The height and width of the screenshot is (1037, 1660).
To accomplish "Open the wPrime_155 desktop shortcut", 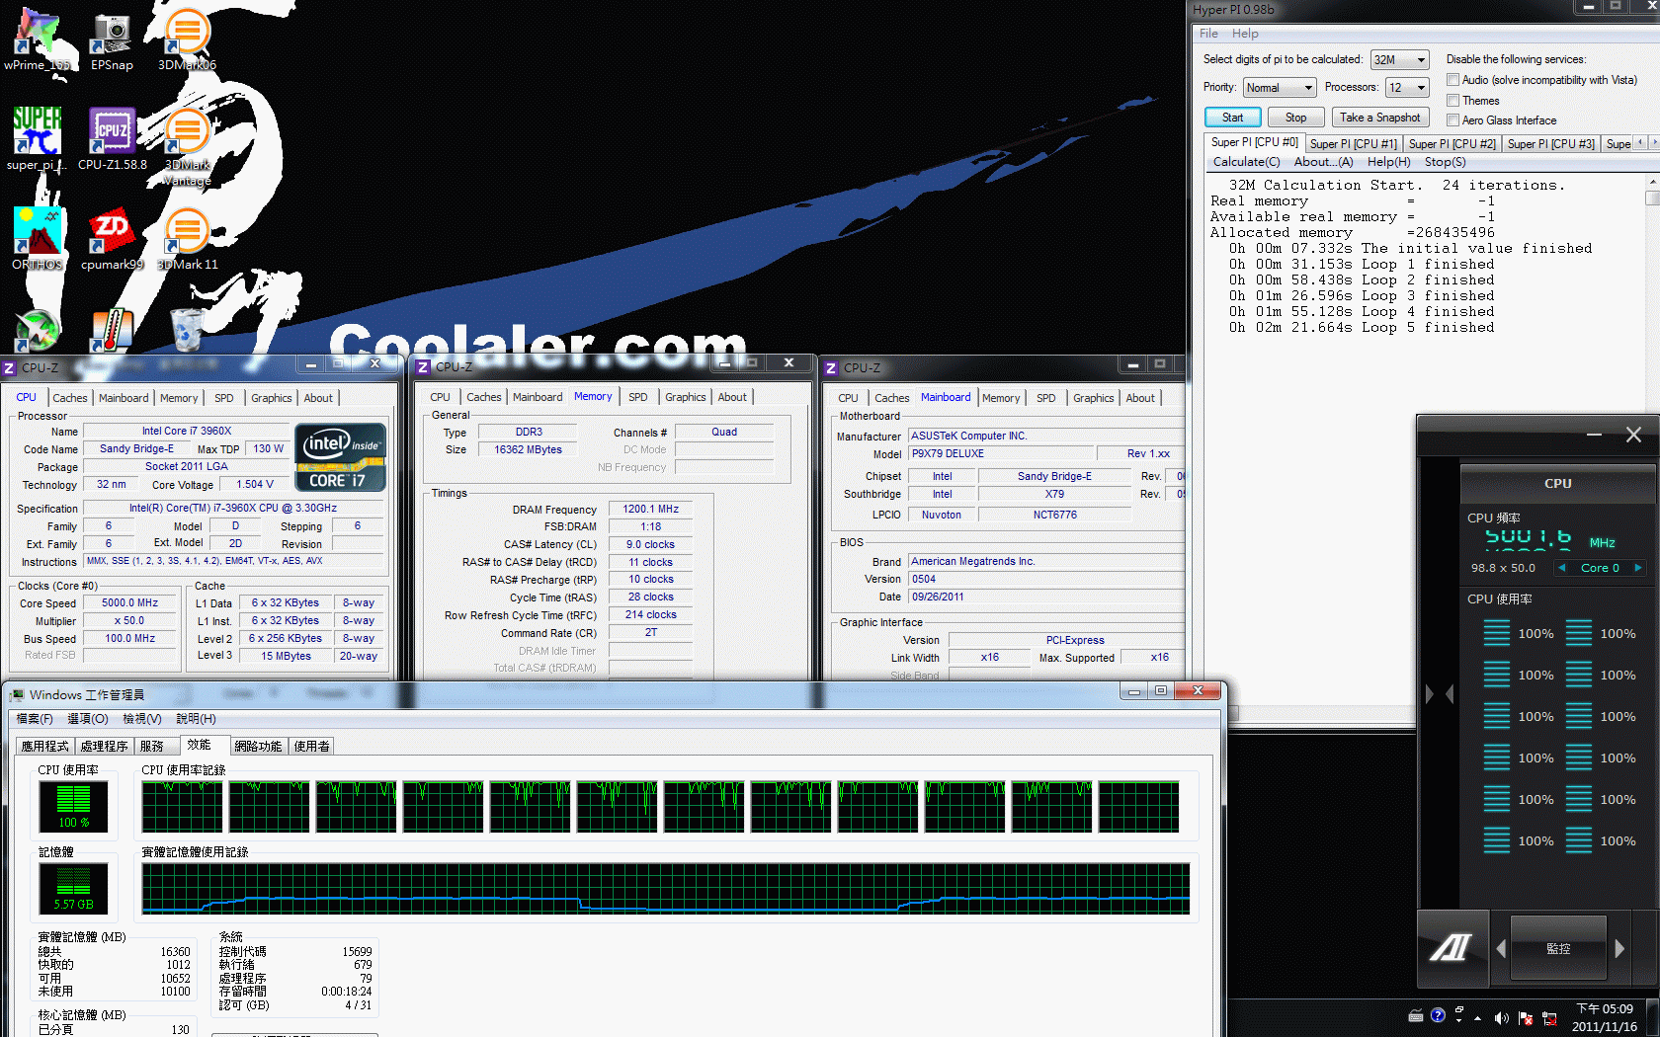I will pyautogui.click(x=38, y=40).
